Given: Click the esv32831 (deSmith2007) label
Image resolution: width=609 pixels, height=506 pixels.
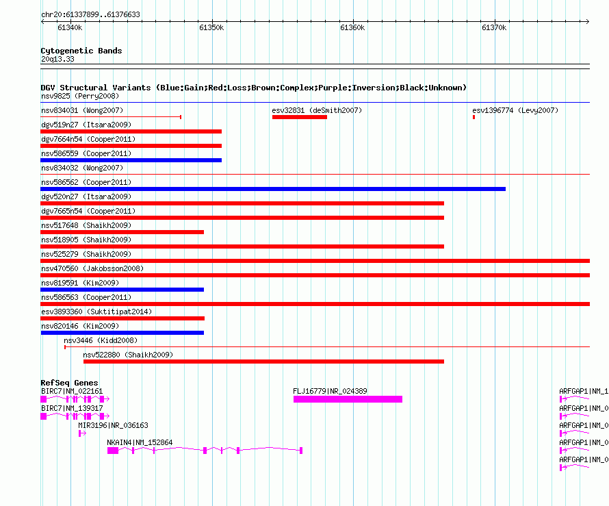Looking at the screenshot, I should coord(317,110).
